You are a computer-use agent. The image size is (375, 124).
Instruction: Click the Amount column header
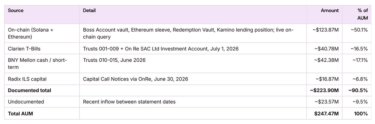coord(330,11)
